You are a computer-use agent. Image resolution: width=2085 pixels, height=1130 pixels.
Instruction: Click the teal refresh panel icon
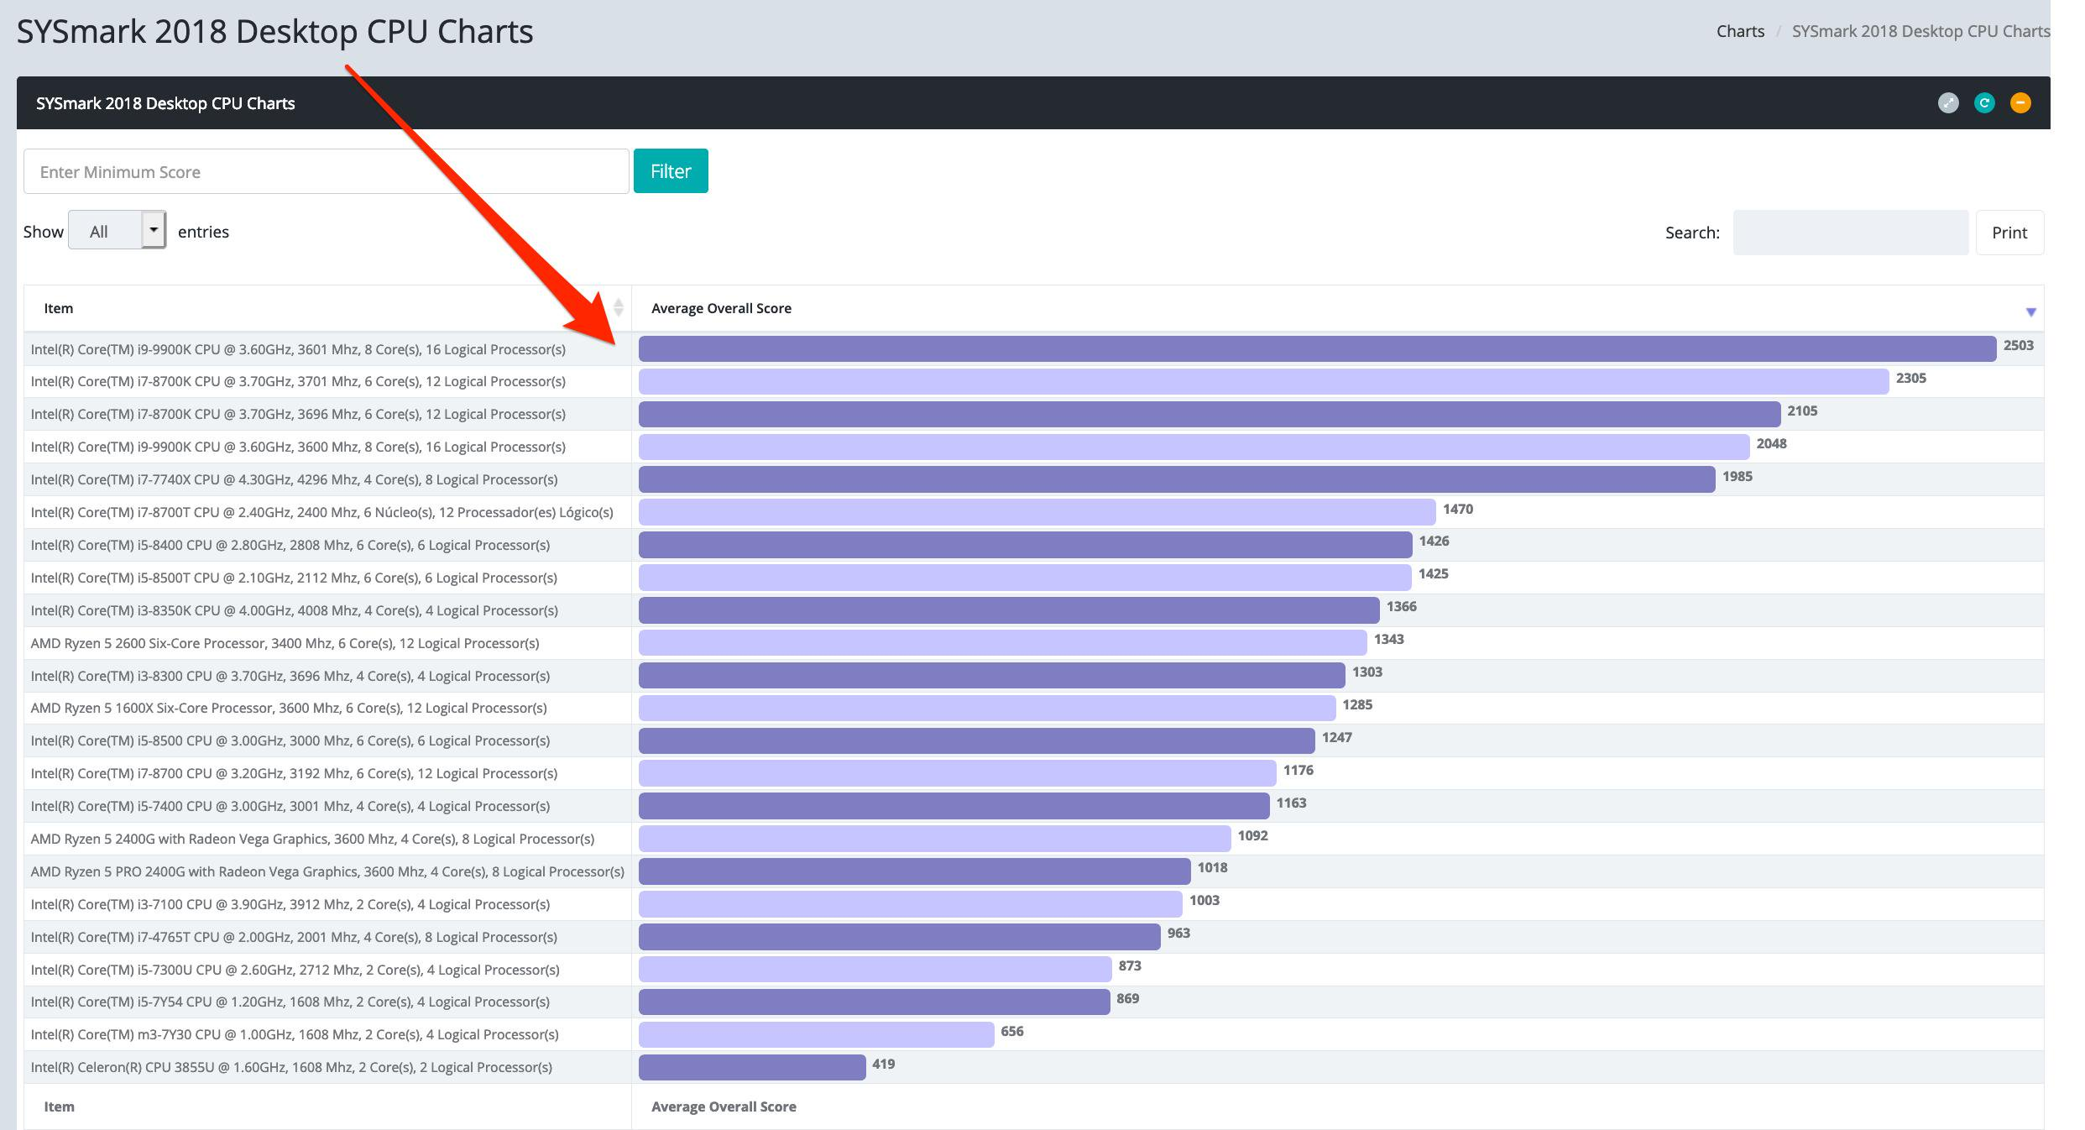[x=1984, y=103]
